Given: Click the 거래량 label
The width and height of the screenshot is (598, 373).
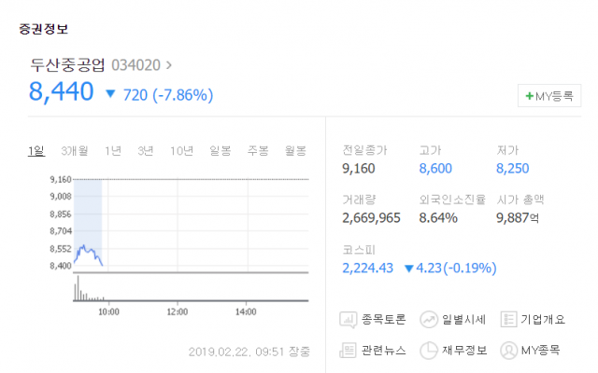Looking at the screenshot, I should tap(359, 200).
